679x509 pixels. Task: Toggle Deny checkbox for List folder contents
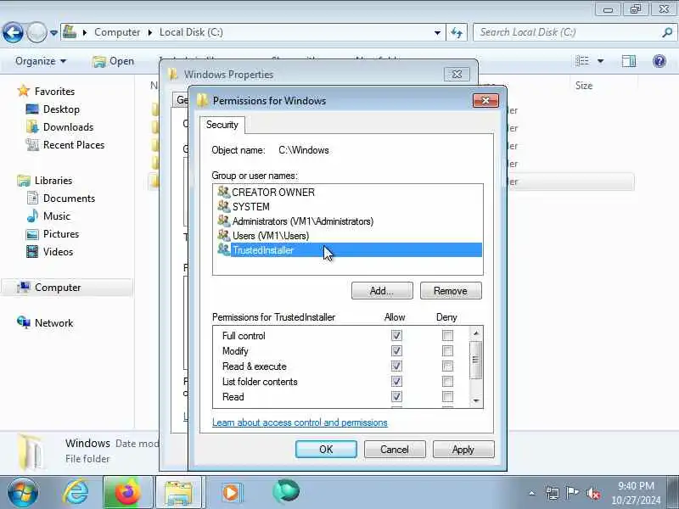pyautogui.click(x=447, y=381)
